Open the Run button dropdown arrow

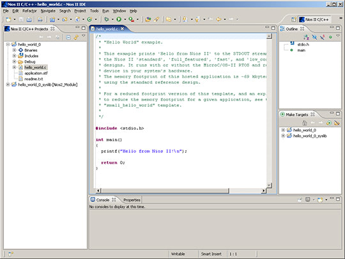pos(125,19)
